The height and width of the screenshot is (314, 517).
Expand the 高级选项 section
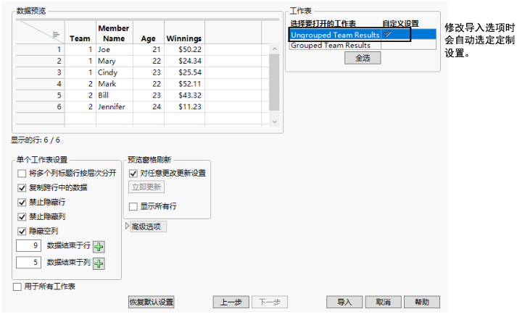(128, 226)
